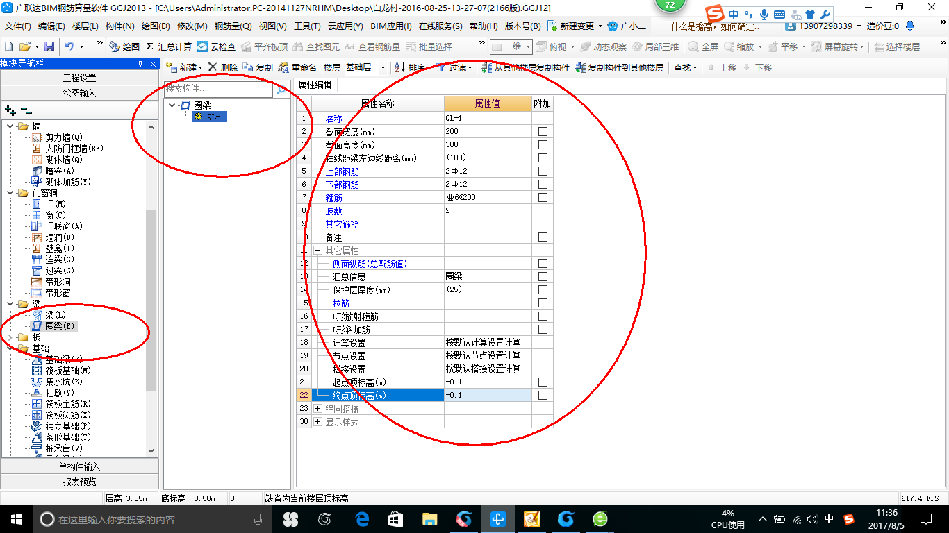Click the Open folder icon in toolbar
This screenshot has width=949, height=533.
pos(24,46)
